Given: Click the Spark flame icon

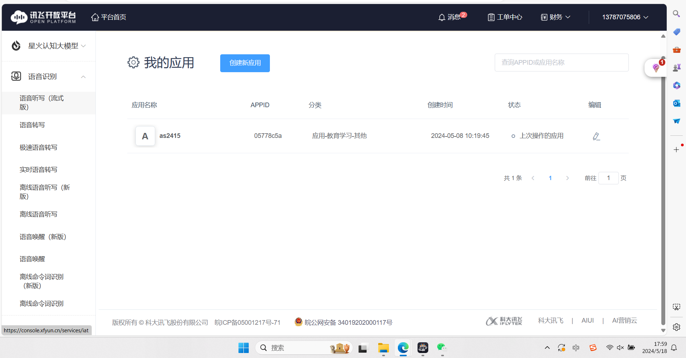Looking at the screenshot, I should (x=16, y=46).
